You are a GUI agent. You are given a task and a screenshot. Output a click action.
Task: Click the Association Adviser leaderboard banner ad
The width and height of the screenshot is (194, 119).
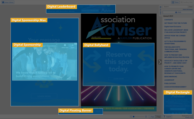pos(81,9)
